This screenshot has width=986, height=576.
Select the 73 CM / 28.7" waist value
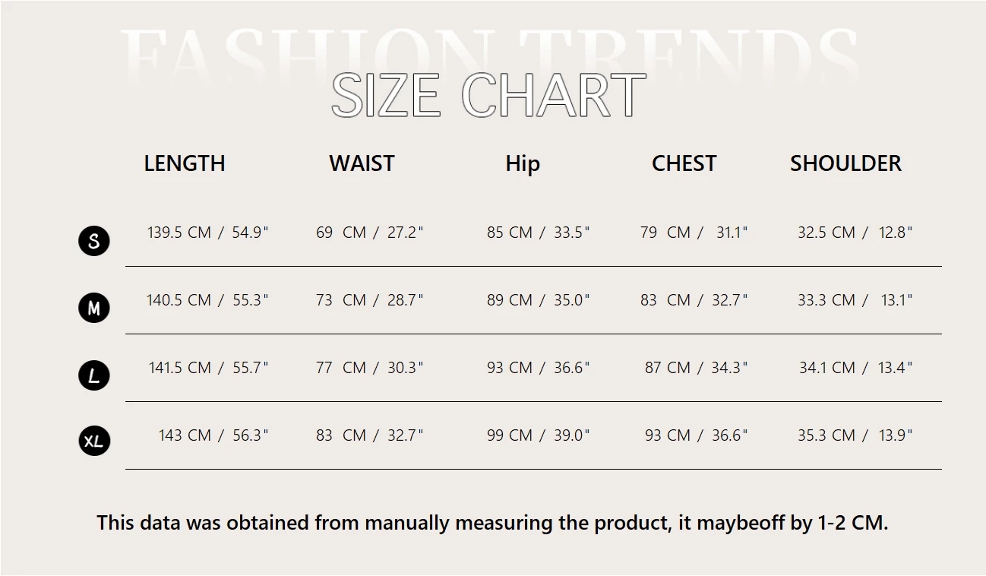coord(369,300)
